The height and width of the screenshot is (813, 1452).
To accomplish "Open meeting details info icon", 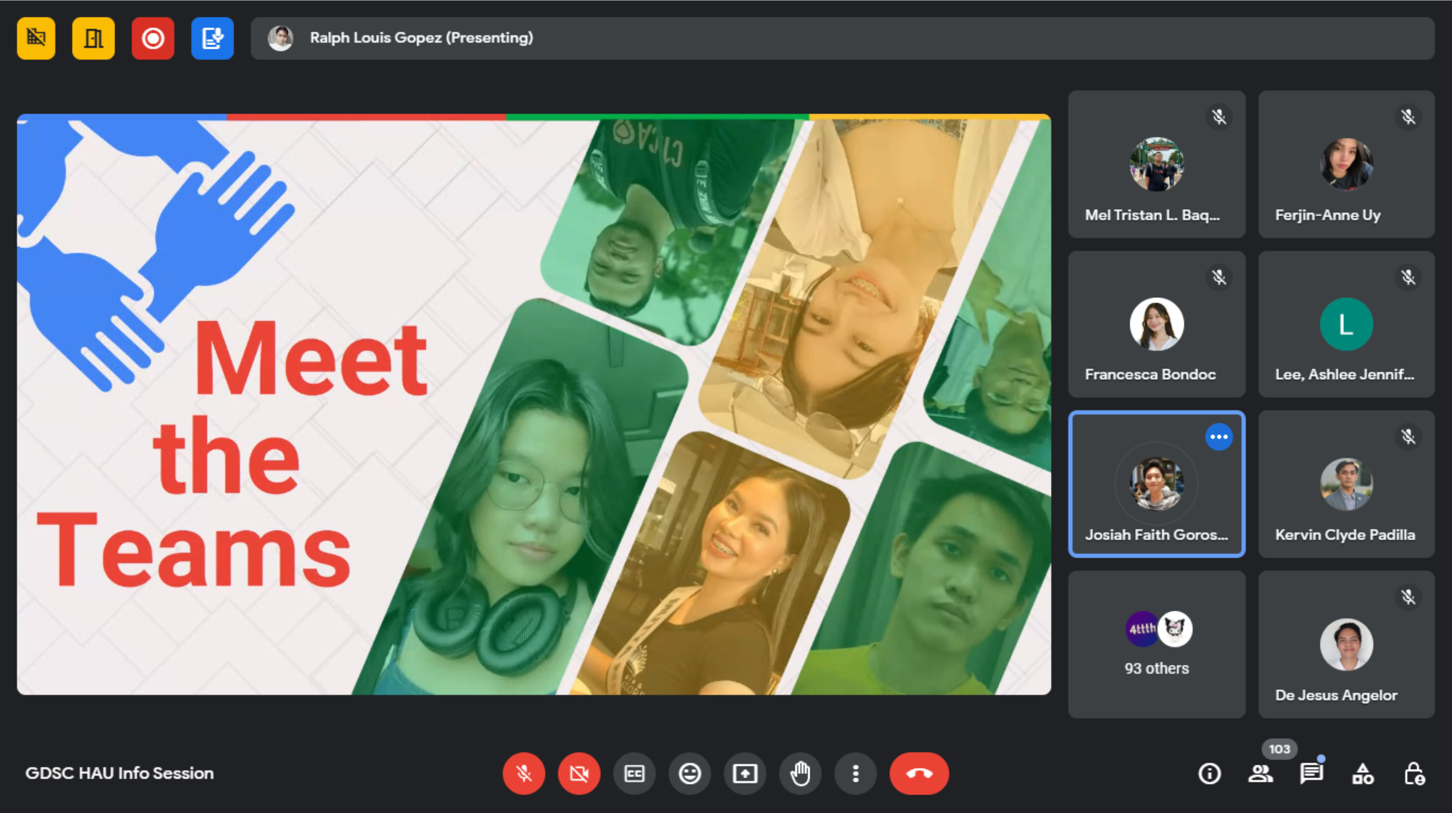I will coord(1209,773).
